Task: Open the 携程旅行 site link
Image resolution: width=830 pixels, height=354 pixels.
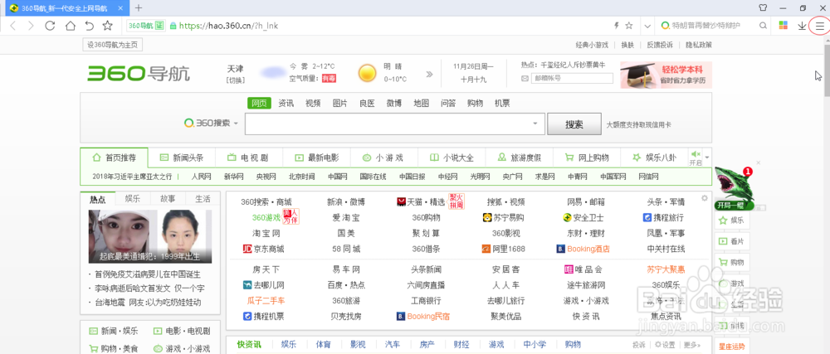Action: click(x=663, y=217)
